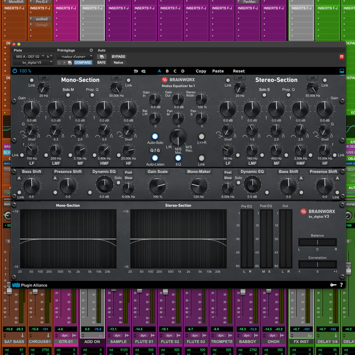Select the Mono-Section LMF band button

[56, 163]
